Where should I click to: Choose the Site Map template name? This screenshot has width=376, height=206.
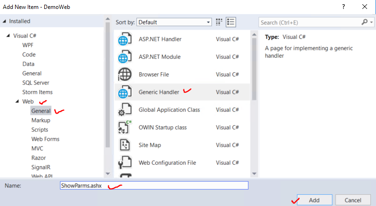tap(150, 145)
